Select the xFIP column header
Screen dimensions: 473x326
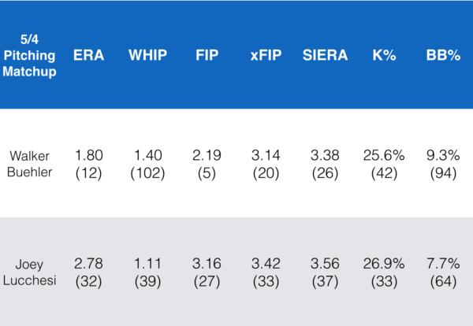click(266, 55)
